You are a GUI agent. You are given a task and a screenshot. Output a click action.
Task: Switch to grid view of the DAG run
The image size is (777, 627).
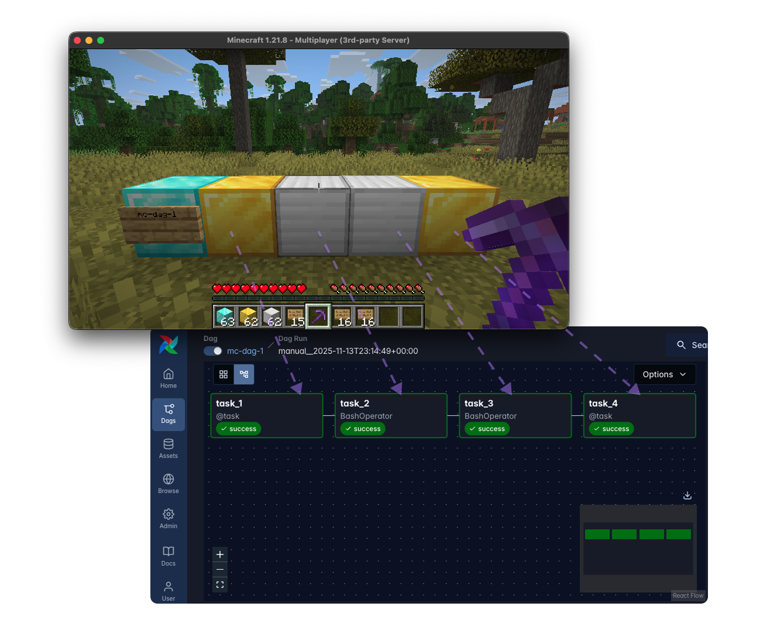224,374
